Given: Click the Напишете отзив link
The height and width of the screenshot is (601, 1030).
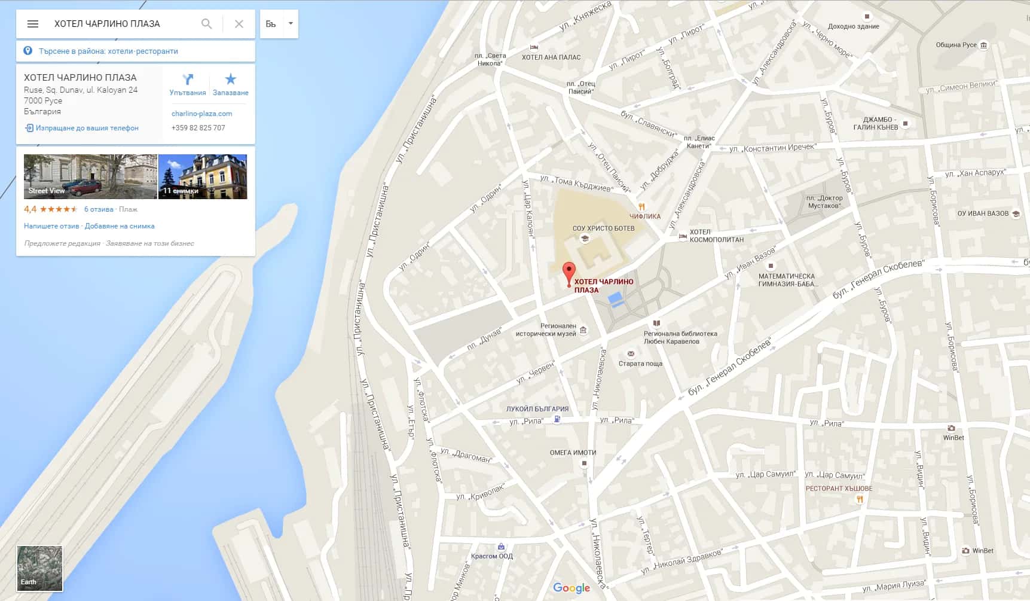Looking at the screenshot, I should coord(51,226).
